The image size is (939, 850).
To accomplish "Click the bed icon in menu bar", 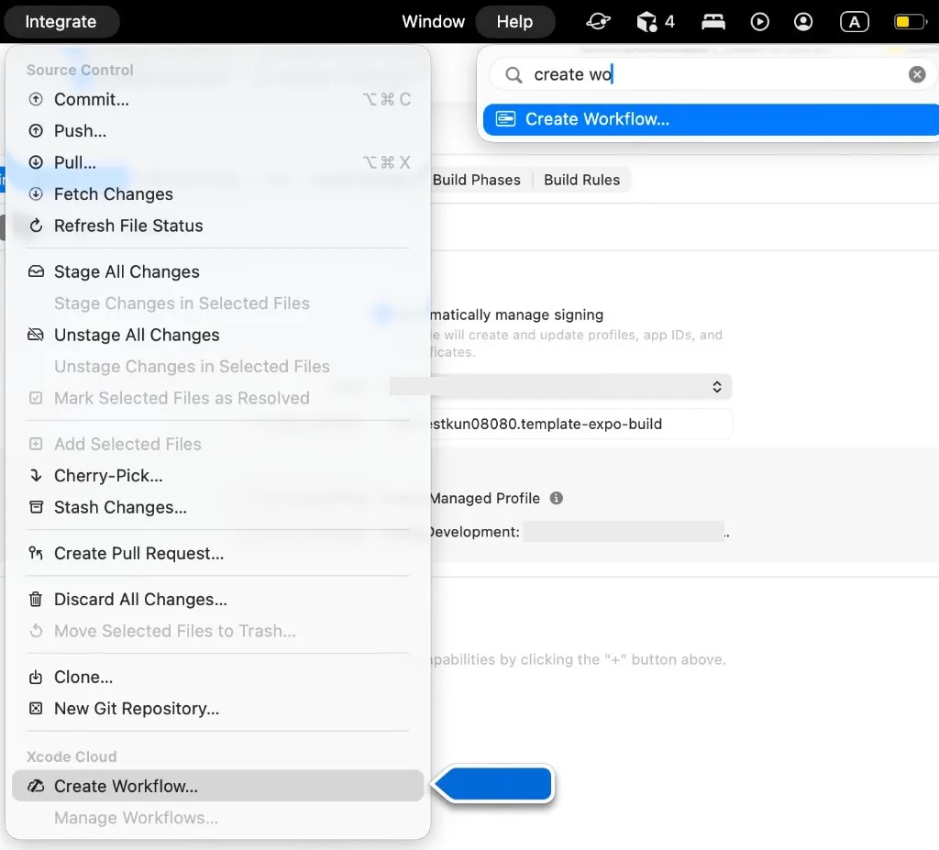I will tap(713, 22).
